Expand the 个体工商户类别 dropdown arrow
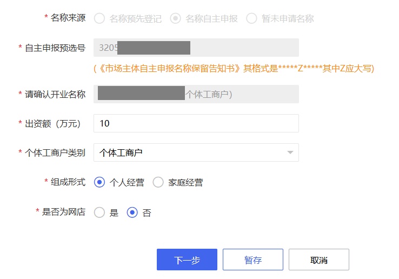 (x=290, y=152)
